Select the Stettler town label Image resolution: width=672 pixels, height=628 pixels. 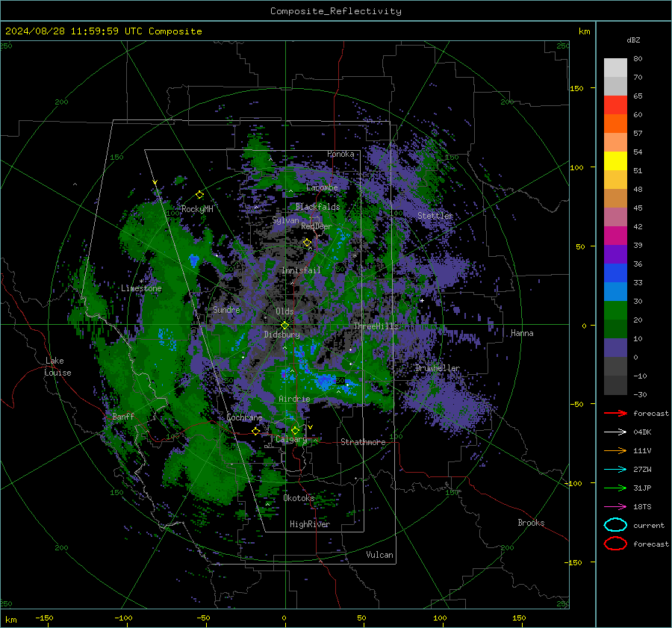[435, 216]
